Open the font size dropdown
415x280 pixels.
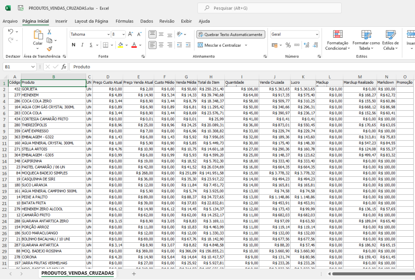(x=123, y=34)
